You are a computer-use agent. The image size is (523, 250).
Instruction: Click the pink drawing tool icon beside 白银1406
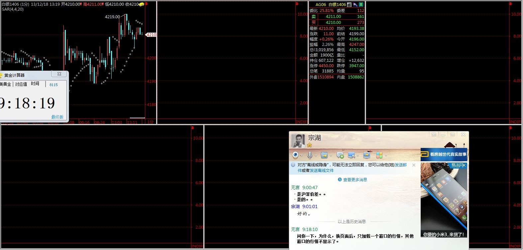[355, 5]
